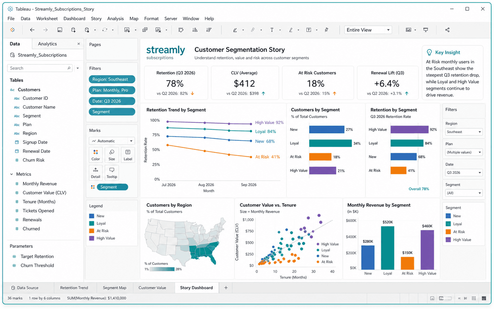Image resolution: width=494 pixels, height=309 pixels.
Task: Click the refresh data icon
Action: (105, 30)
